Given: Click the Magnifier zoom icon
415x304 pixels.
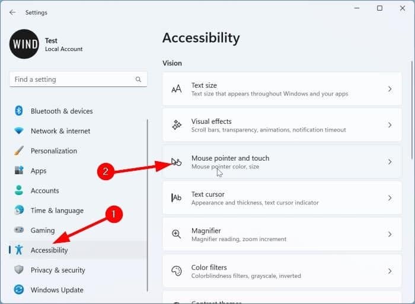Looking at the screenshot, I should coord(177,234).
